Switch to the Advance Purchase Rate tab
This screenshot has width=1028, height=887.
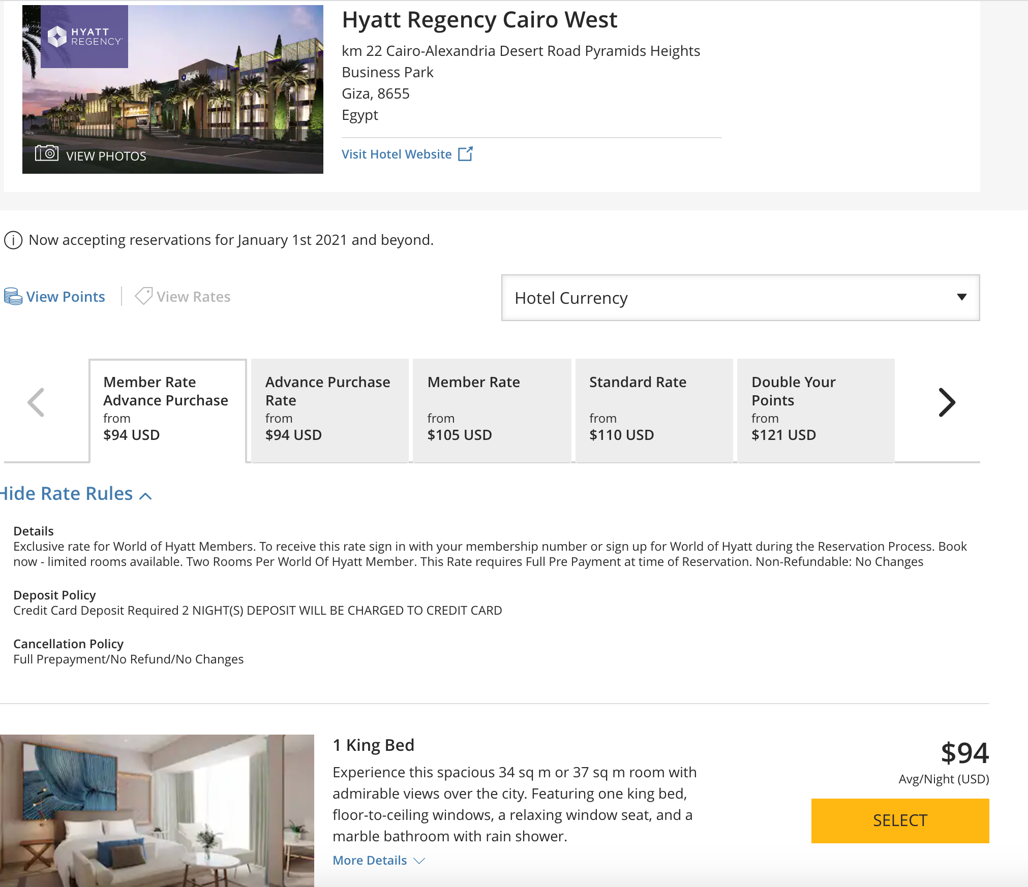329,409
